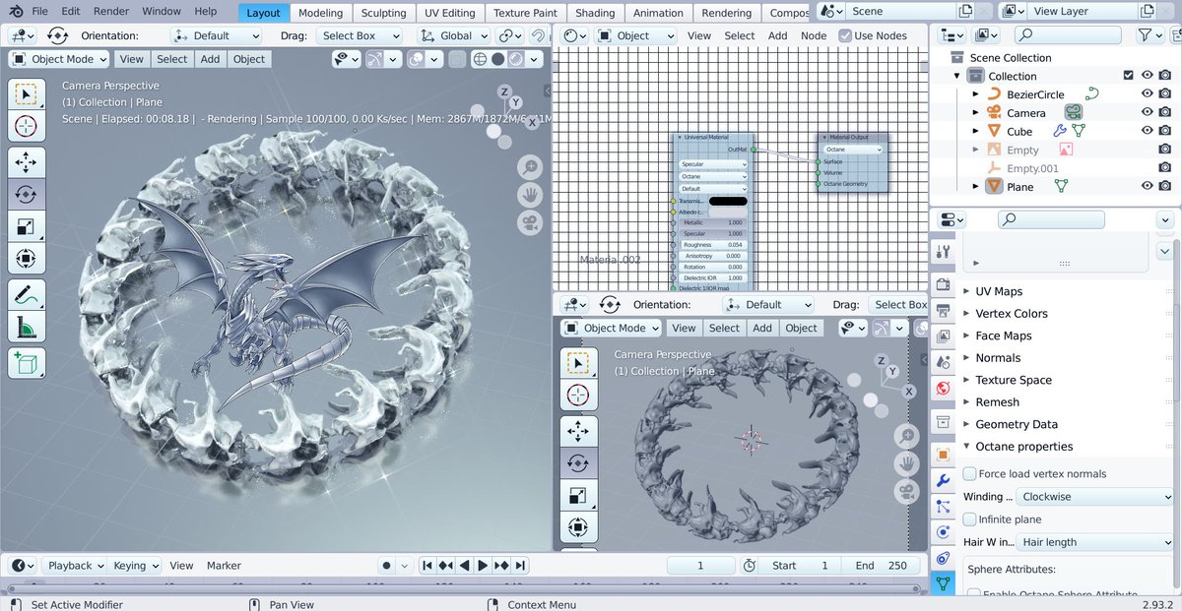Open Orientation Default dropdown in top header
The width and height of the screenshot is (1182, 611).
[x=216, y=35]
